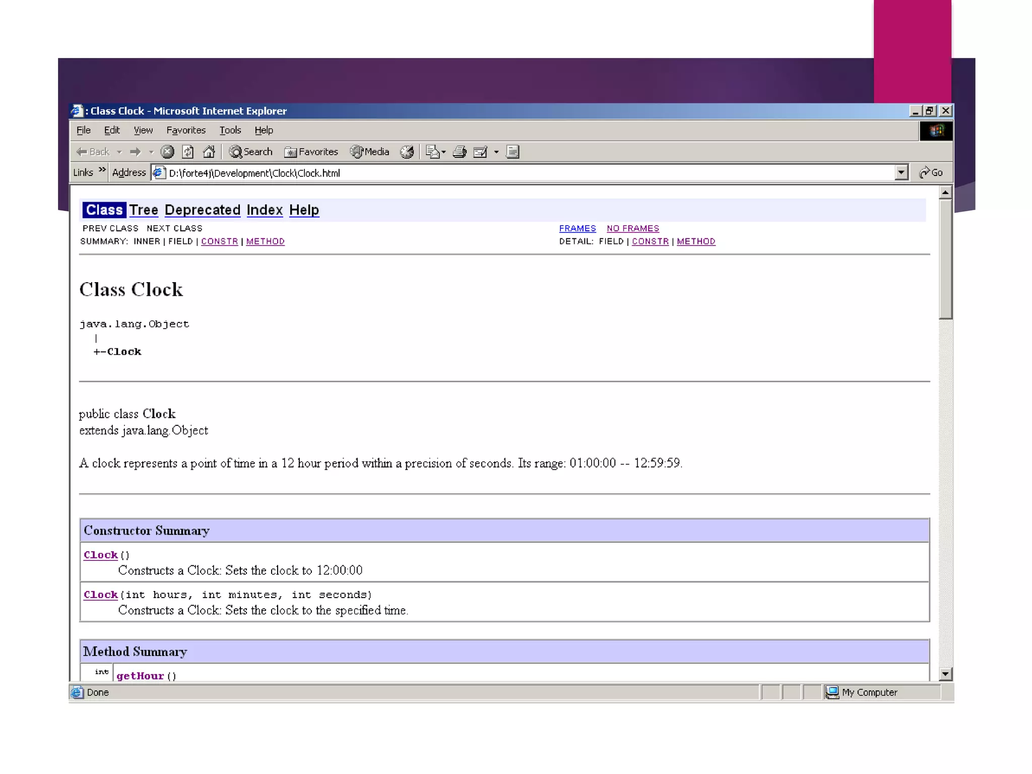
Task: Click the History icon in toolbar
Action: (407, 152)
